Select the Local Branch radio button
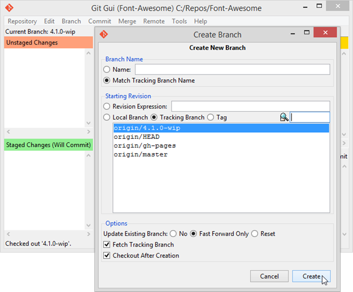Image resolution: width=353 pixels, height=292 pixels. tap(107, 117)
